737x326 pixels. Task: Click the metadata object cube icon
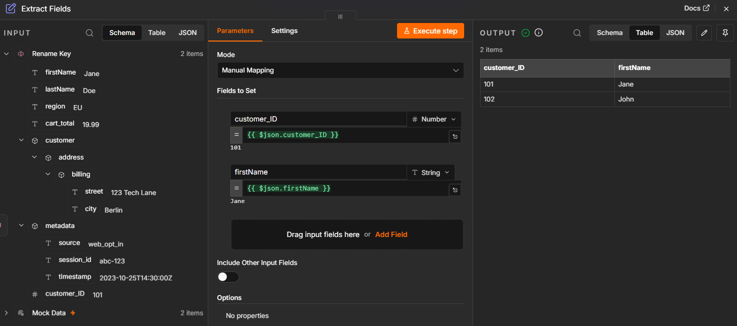pyautogui.click(x=35, y=226)
